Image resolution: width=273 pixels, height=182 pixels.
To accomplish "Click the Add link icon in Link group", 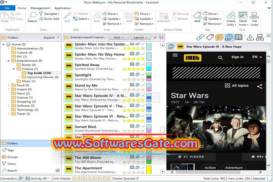I will (x=97, y=16).
